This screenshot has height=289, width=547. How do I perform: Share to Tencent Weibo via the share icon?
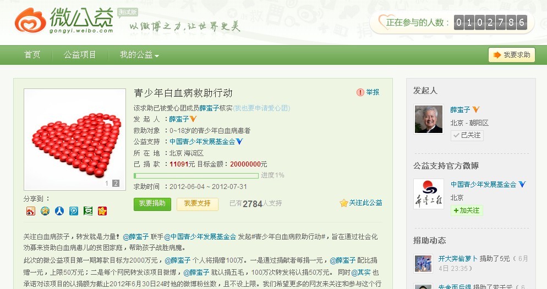tap(74, 211)
